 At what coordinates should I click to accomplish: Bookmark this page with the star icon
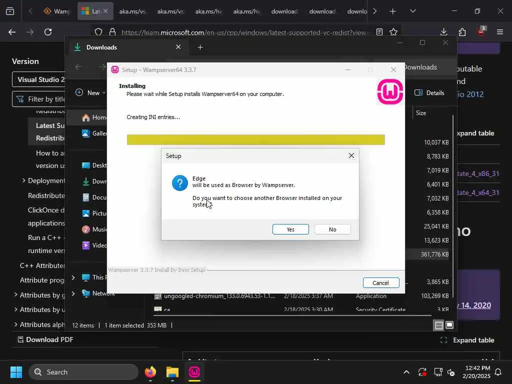tap(393, 32)
